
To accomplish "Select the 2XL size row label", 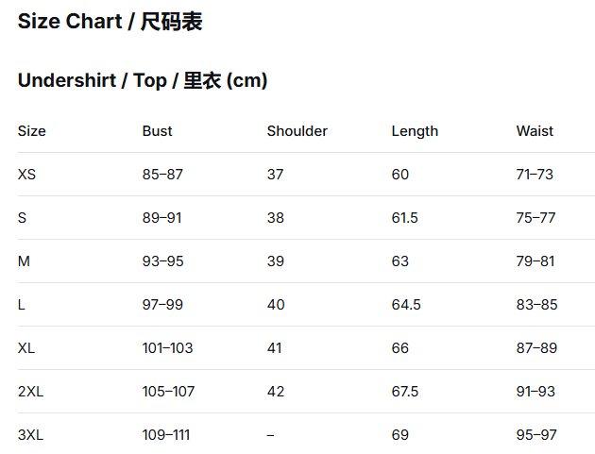I will (x=30, y=392).
